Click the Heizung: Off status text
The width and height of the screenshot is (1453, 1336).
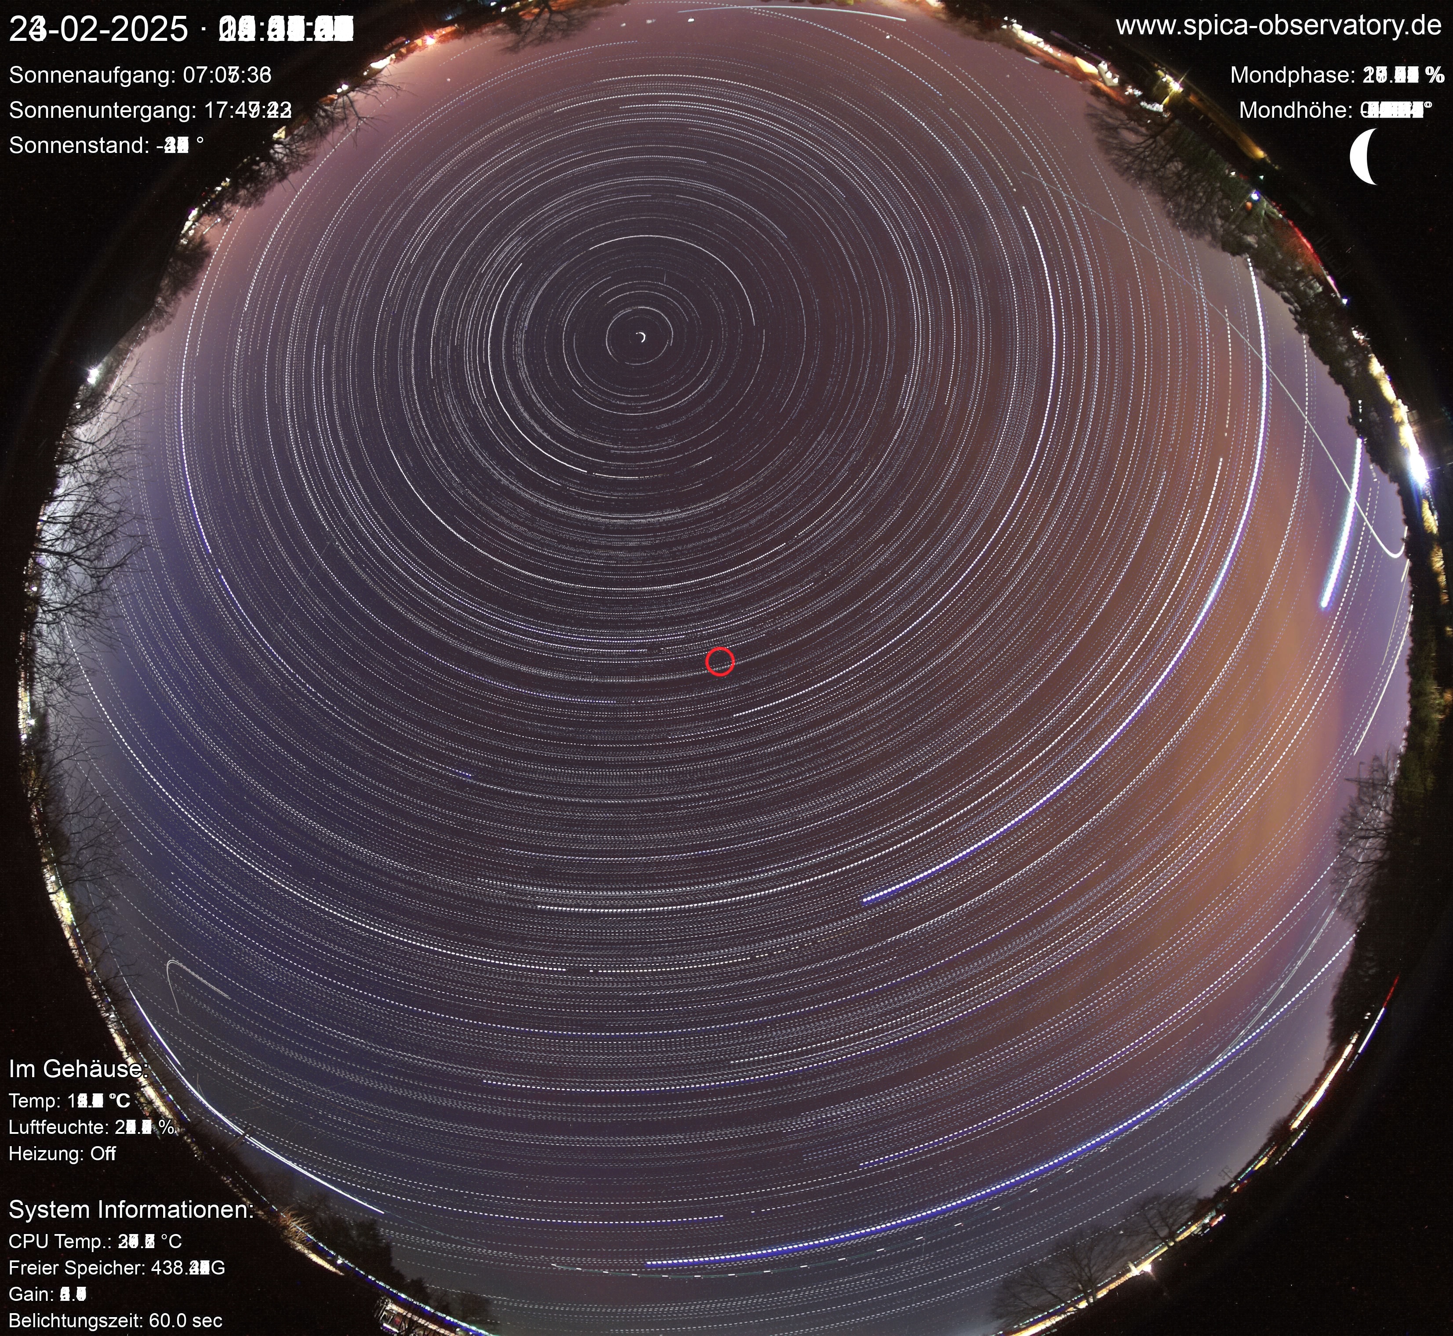[x=62, y=1153]
